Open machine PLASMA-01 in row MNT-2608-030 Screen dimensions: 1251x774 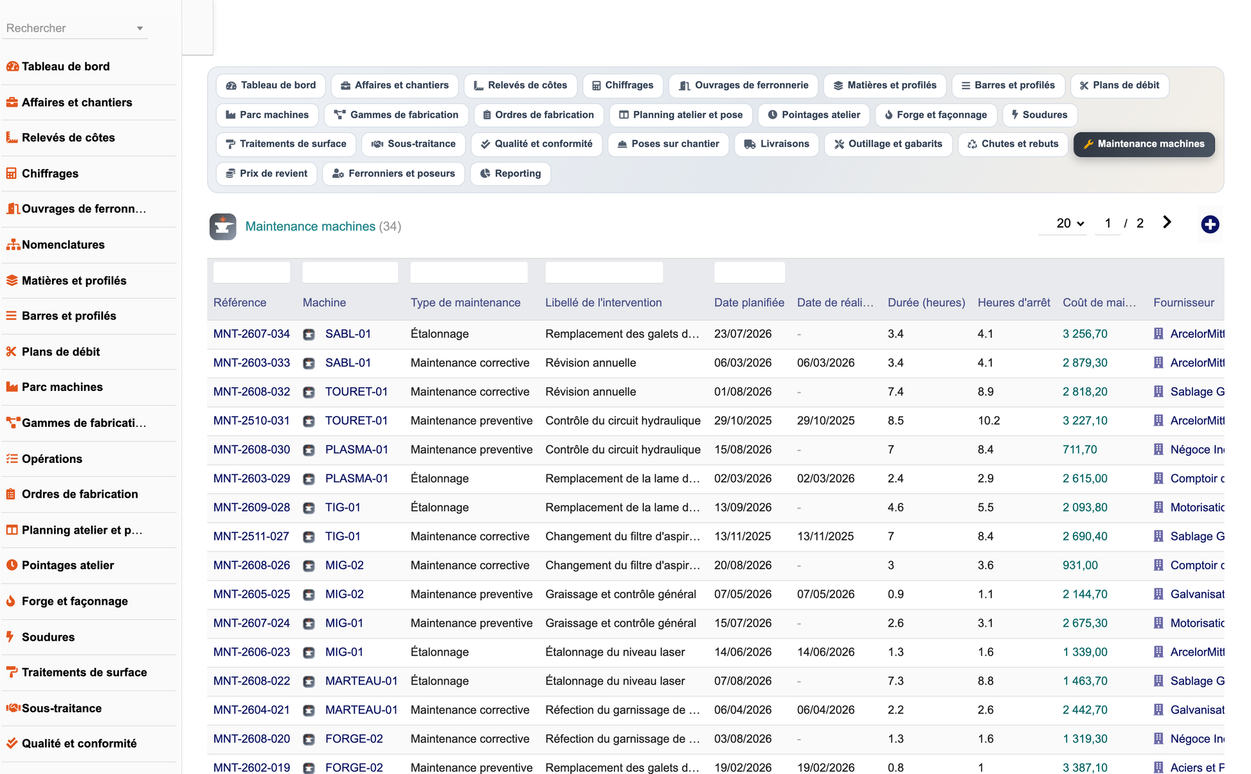357,450
